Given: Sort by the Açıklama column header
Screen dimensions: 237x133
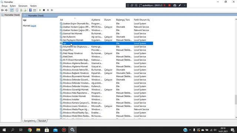Looking at the screenshot, I should [97, 20].
